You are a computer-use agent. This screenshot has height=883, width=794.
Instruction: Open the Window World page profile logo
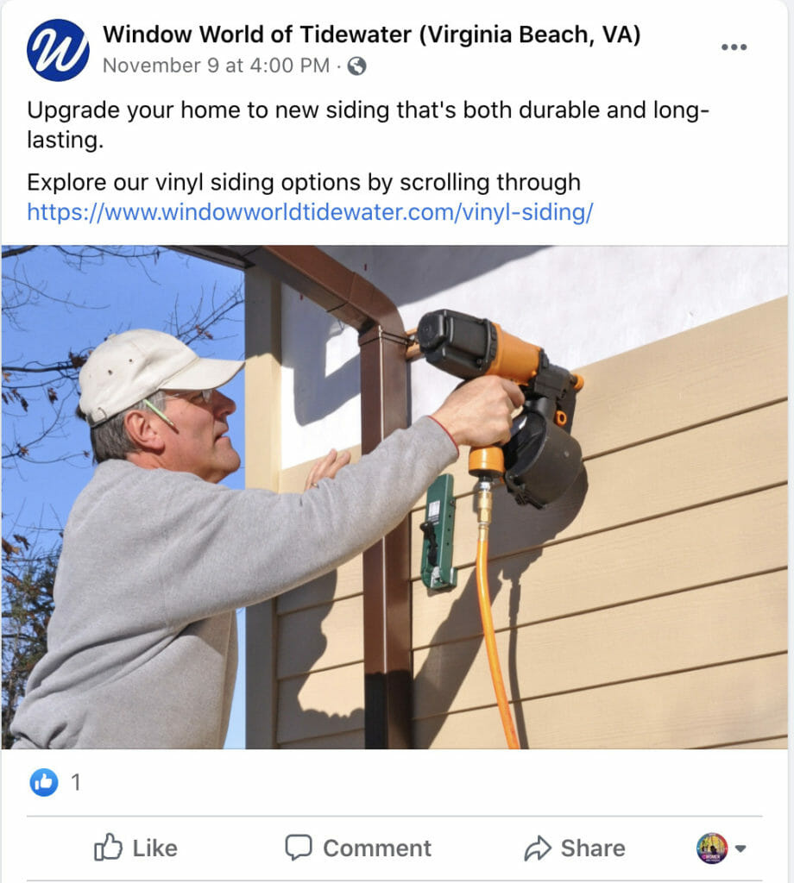pos(58,50)
